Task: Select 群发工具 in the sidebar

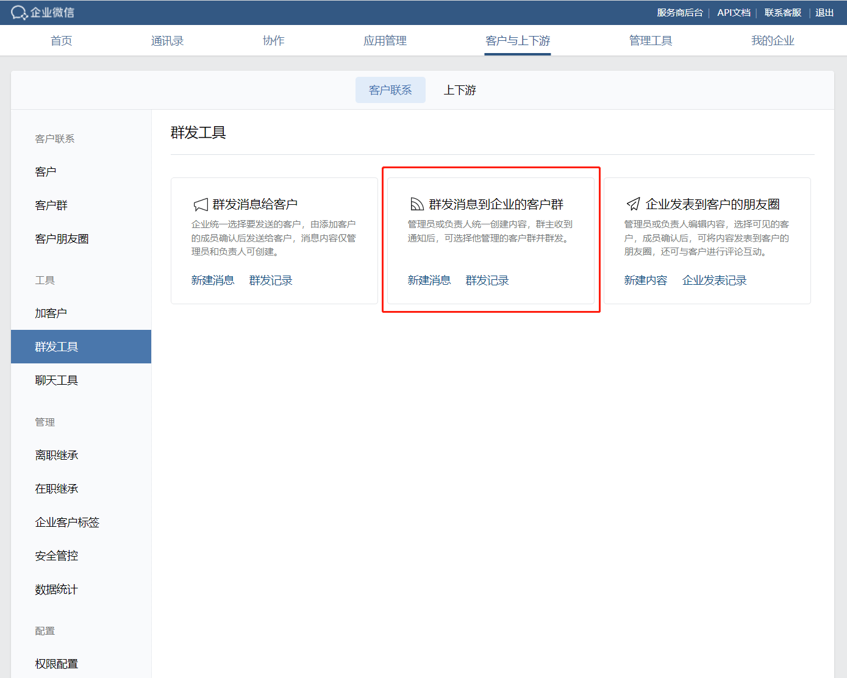Action: [81, 347]
